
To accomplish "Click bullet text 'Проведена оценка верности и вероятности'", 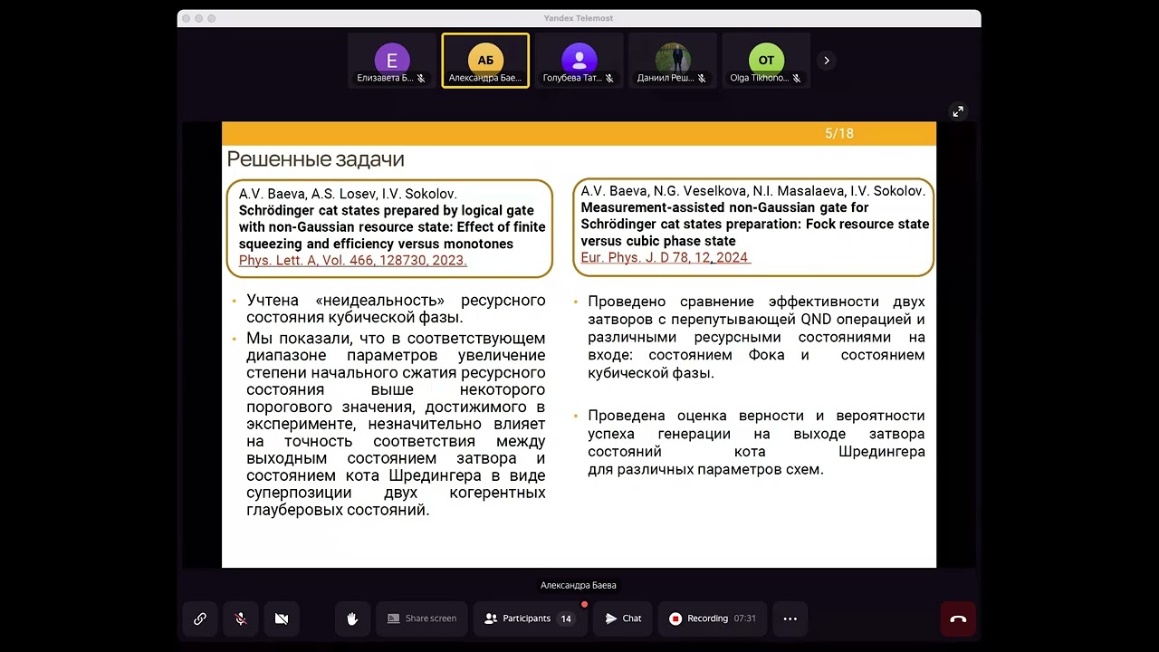I will click(756, 416).
